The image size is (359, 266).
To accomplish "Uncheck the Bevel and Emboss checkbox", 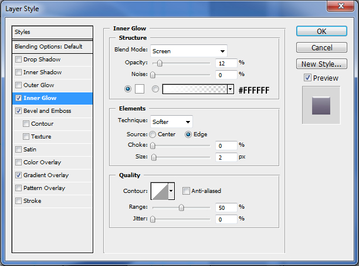I will click(x=18, y=111).
